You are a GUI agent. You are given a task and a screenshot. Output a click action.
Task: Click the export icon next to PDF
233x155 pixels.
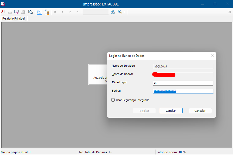[10, 12]
